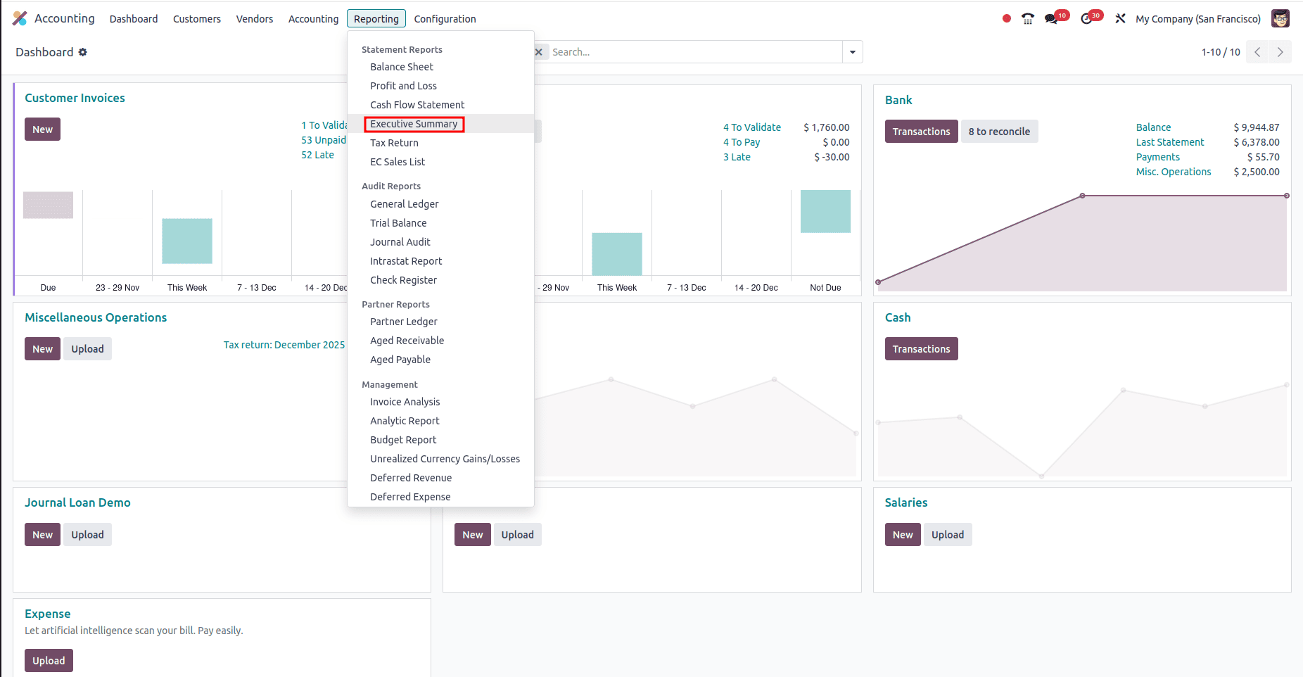Create invoice with Customer Invoices New button
1303x677 pixels.
[42, 129]
